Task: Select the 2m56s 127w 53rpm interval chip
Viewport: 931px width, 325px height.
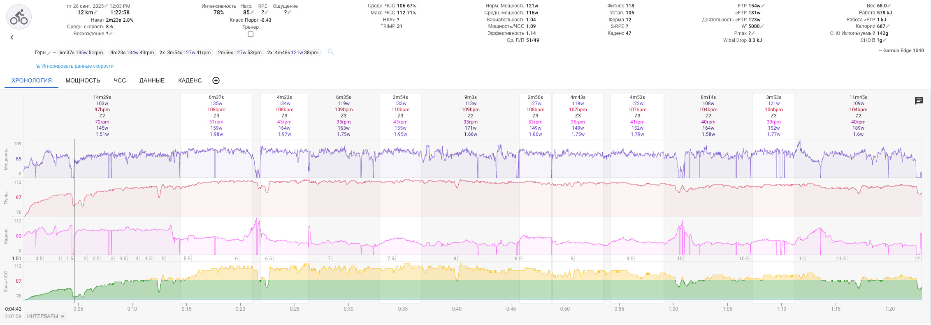Action: (240, 53)
